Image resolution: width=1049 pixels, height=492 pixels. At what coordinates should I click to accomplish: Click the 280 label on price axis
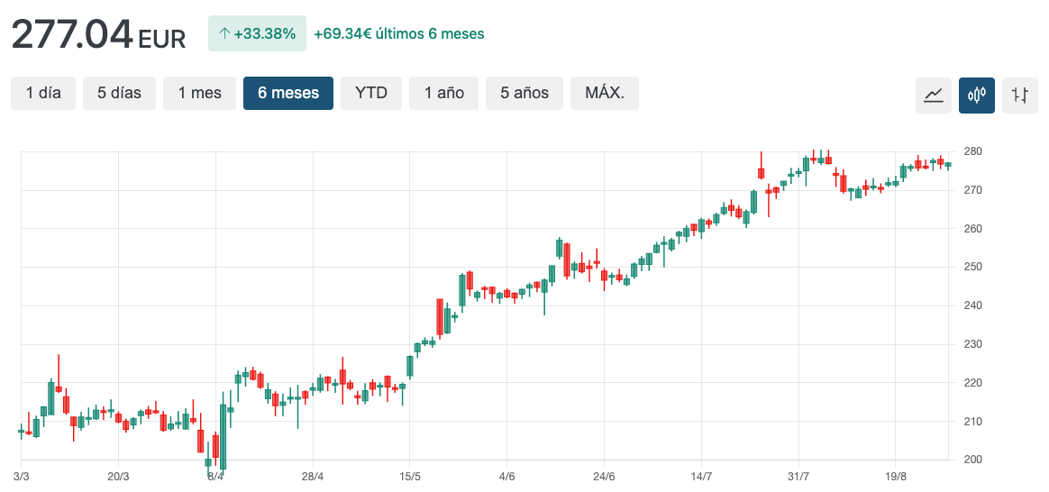pos(974,150)
